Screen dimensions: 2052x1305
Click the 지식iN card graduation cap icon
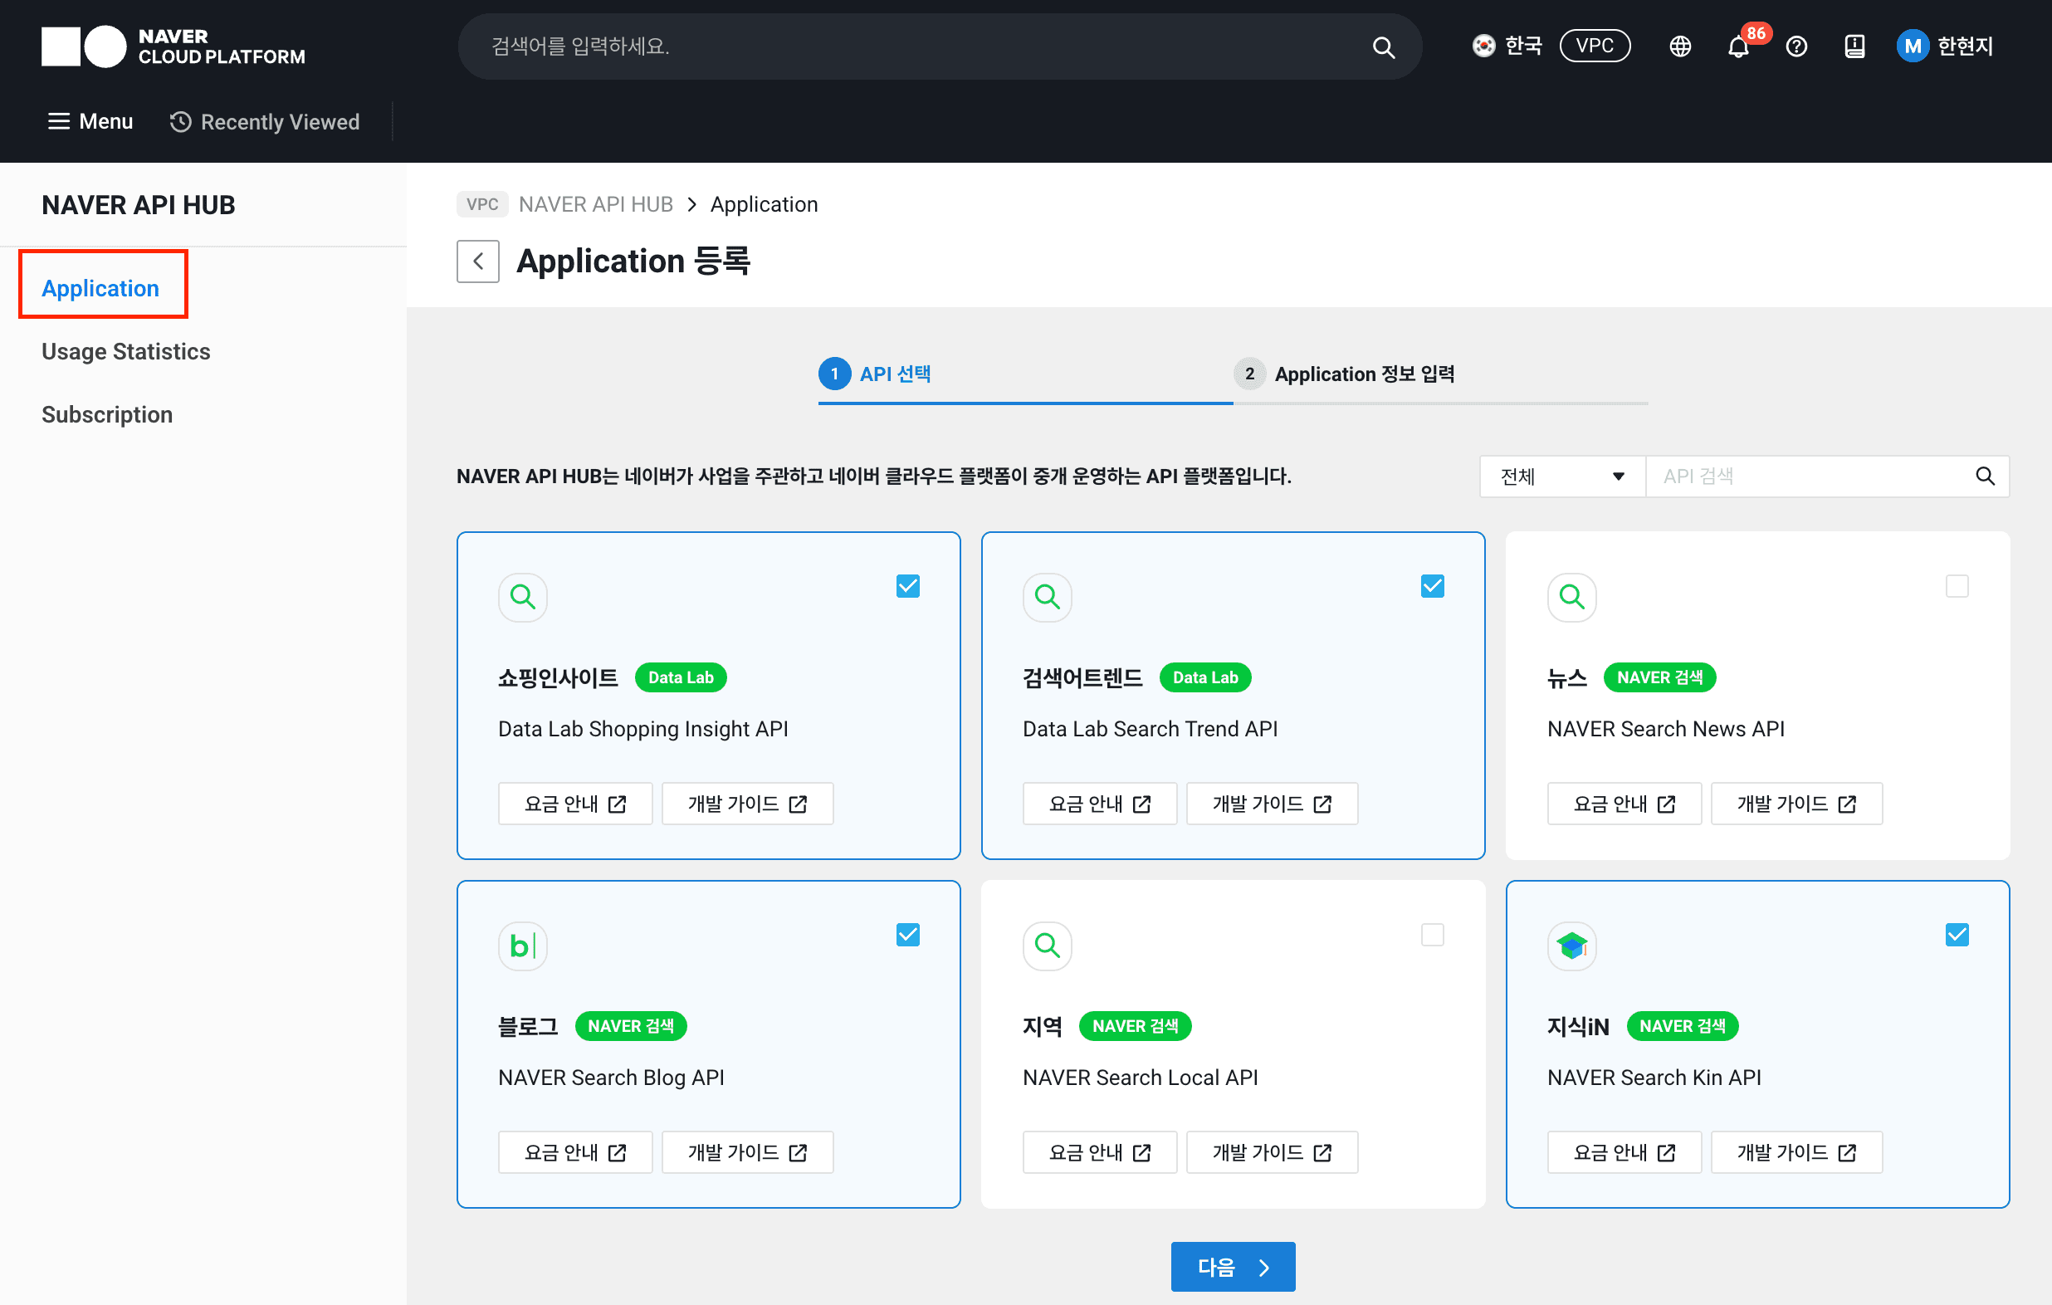pyautogui.click(x=1571, y=946)
